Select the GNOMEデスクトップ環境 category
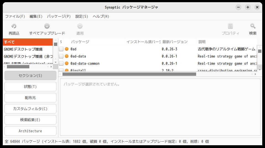265x148 pixels. click(x=28, y=49)
